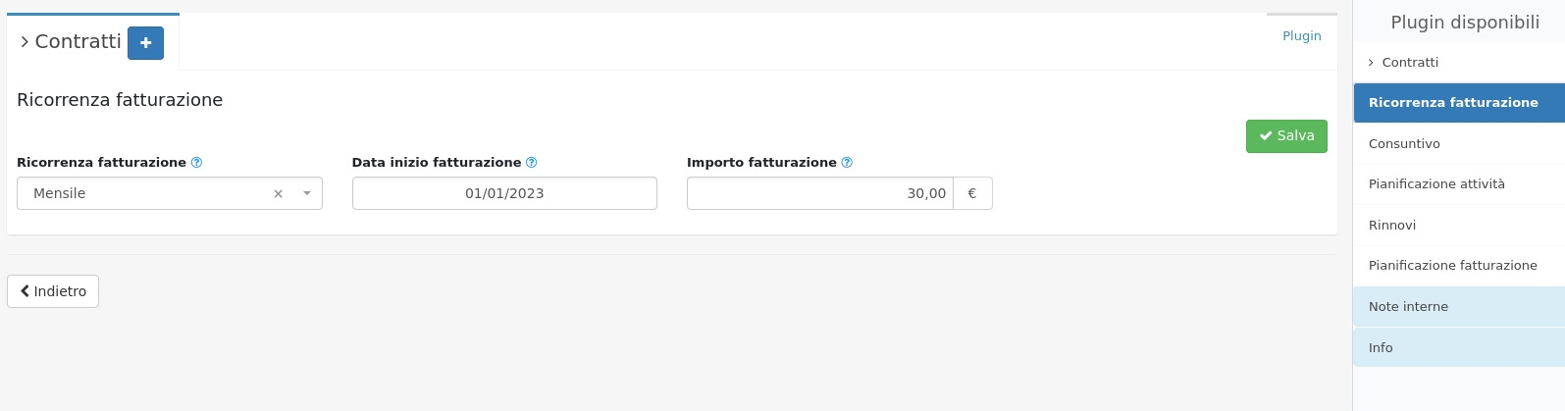Open the Consuntivo plugin
This screenshot has width=1565, height=411.
[1404, 144]
